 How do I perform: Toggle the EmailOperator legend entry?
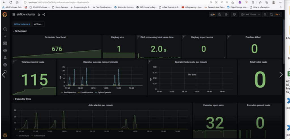[x=86, y=92]
